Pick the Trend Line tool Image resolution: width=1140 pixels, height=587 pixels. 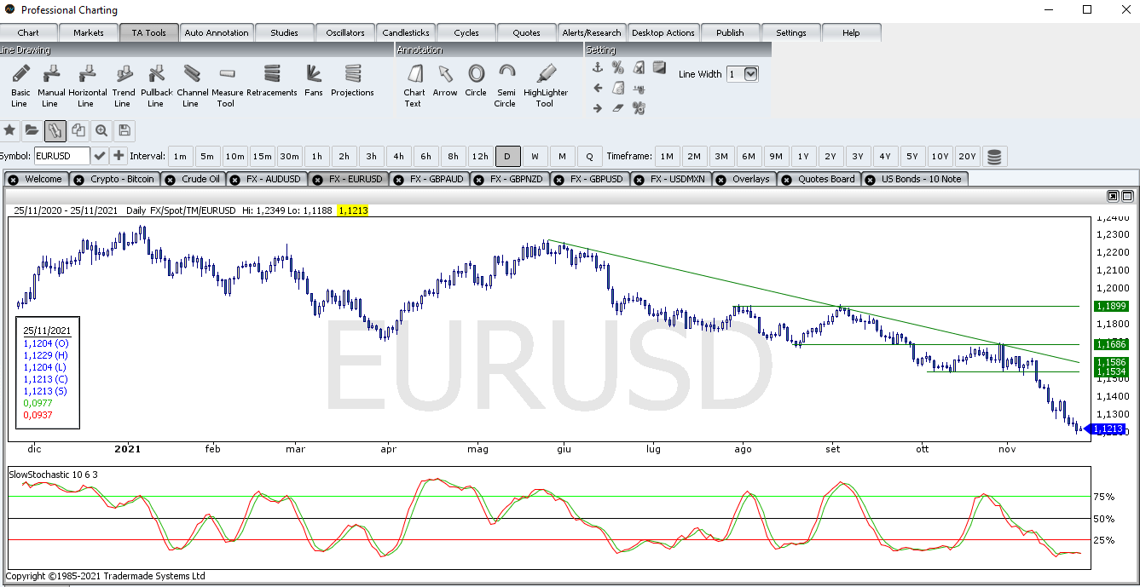124,84
